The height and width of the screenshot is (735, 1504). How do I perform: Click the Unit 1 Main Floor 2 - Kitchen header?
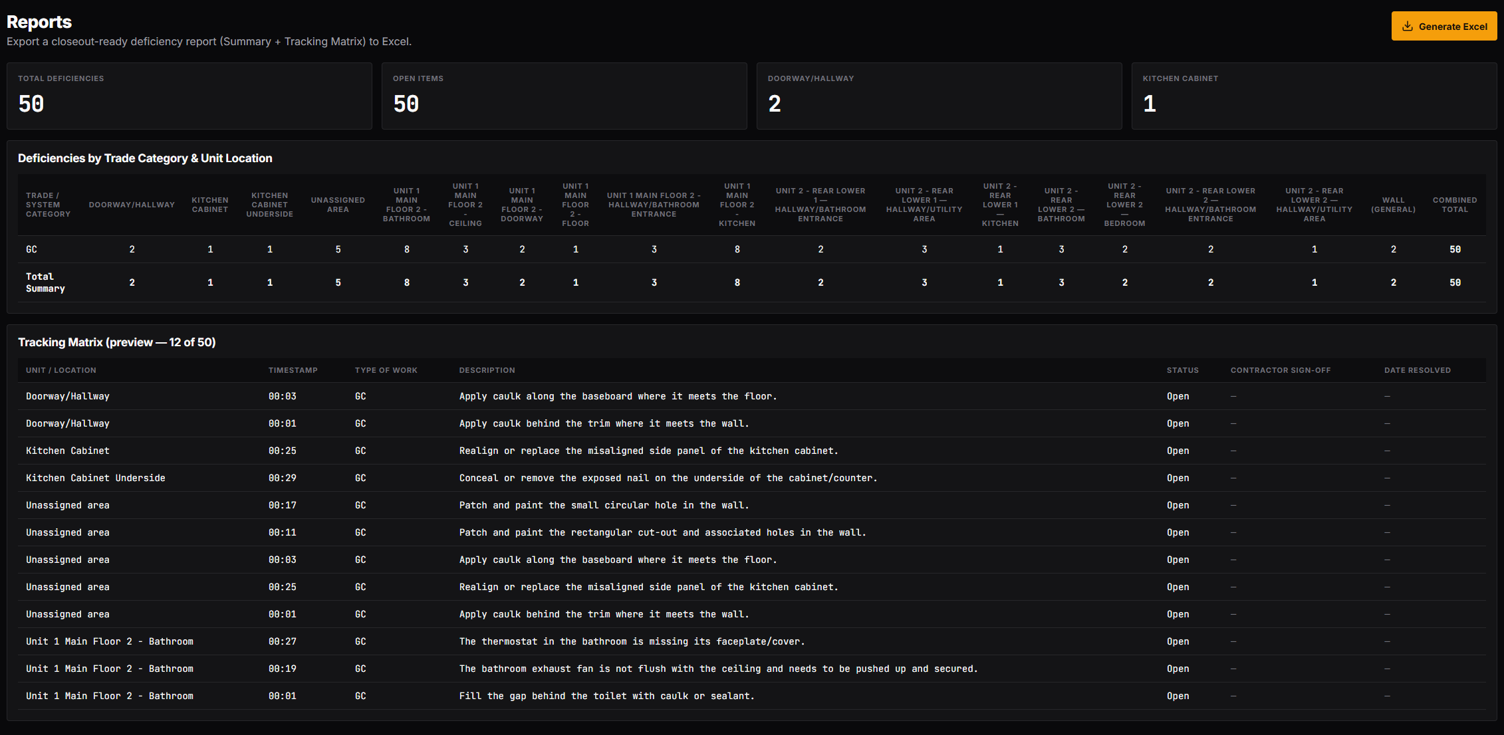737,205
